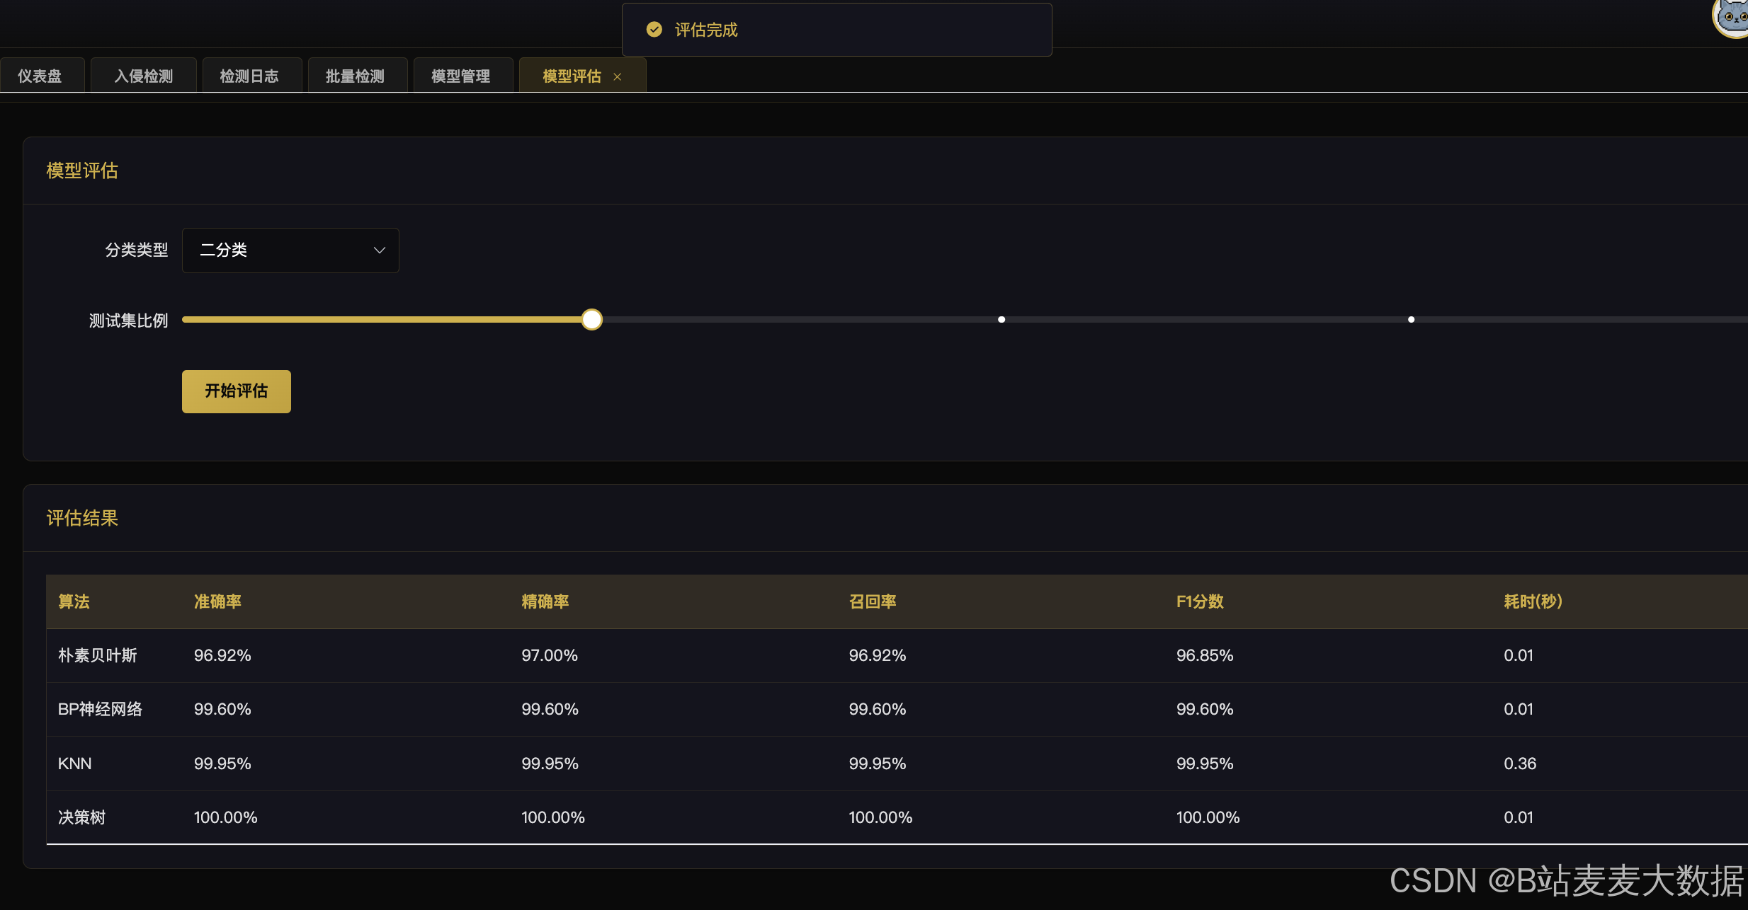Select the KNN result row
The height and width of the screenshot is (910, 1748).
coord(75,764)
